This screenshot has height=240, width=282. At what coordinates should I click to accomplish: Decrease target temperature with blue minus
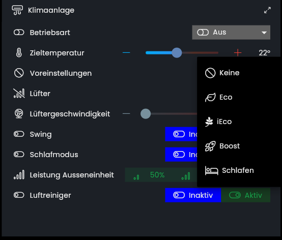126,53
